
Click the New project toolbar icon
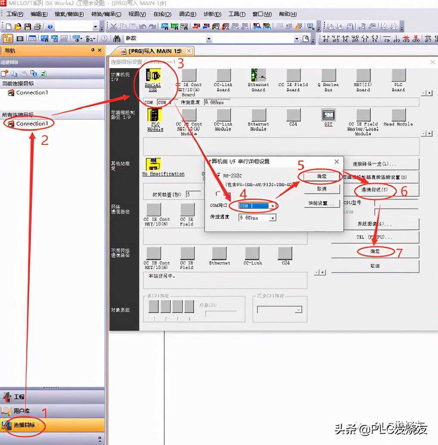click(9, 27)
